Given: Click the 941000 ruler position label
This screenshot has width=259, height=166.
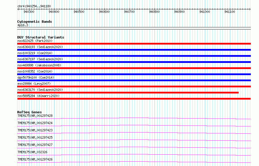Looking at the screenshot, I should click(x=205, y=12).
